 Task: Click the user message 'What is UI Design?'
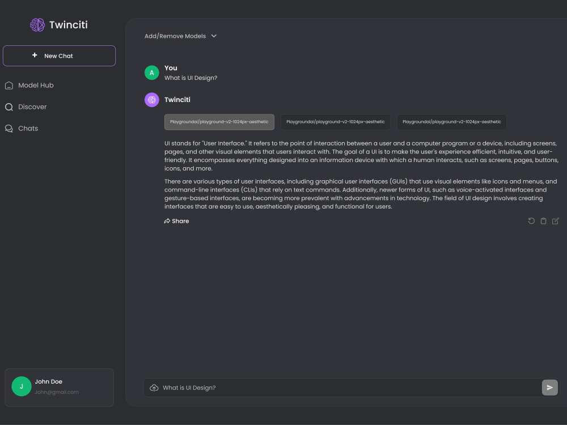tap(191, 78)
